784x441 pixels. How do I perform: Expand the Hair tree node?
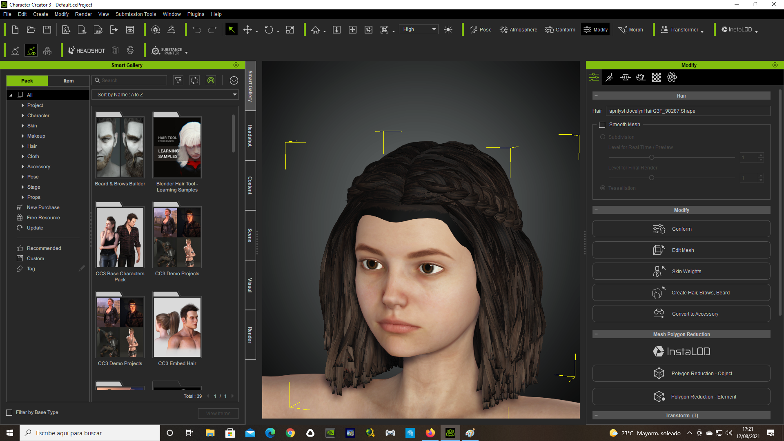tap(22, 146)
